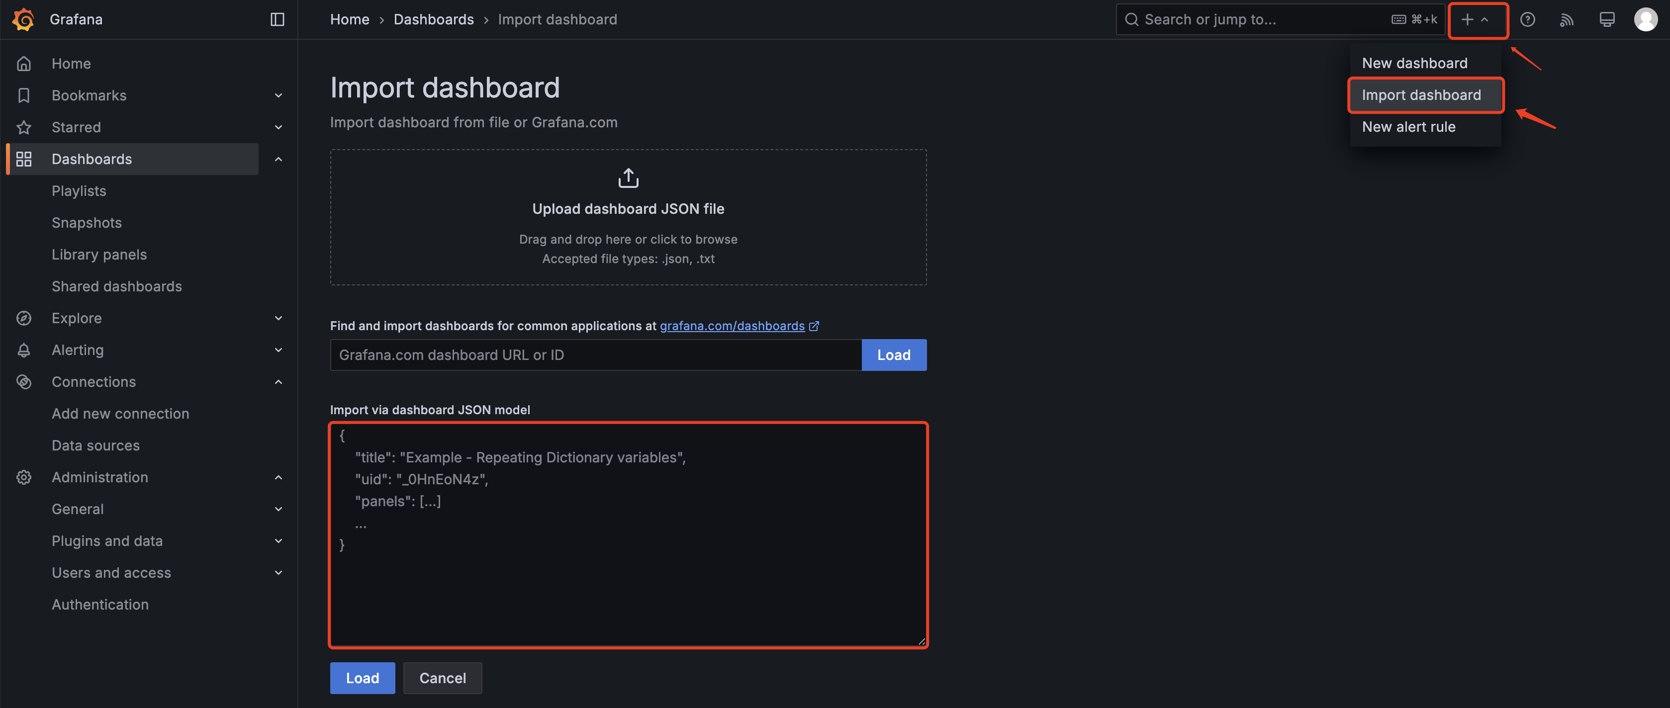Open Library panels in the sidebar
The image size is (1670, 708).
99,254
